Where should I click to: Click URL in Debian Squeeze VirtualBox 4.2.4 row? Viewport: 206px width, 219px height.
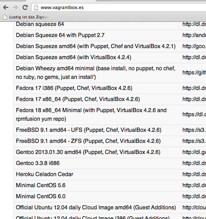(x=194, y=57)
